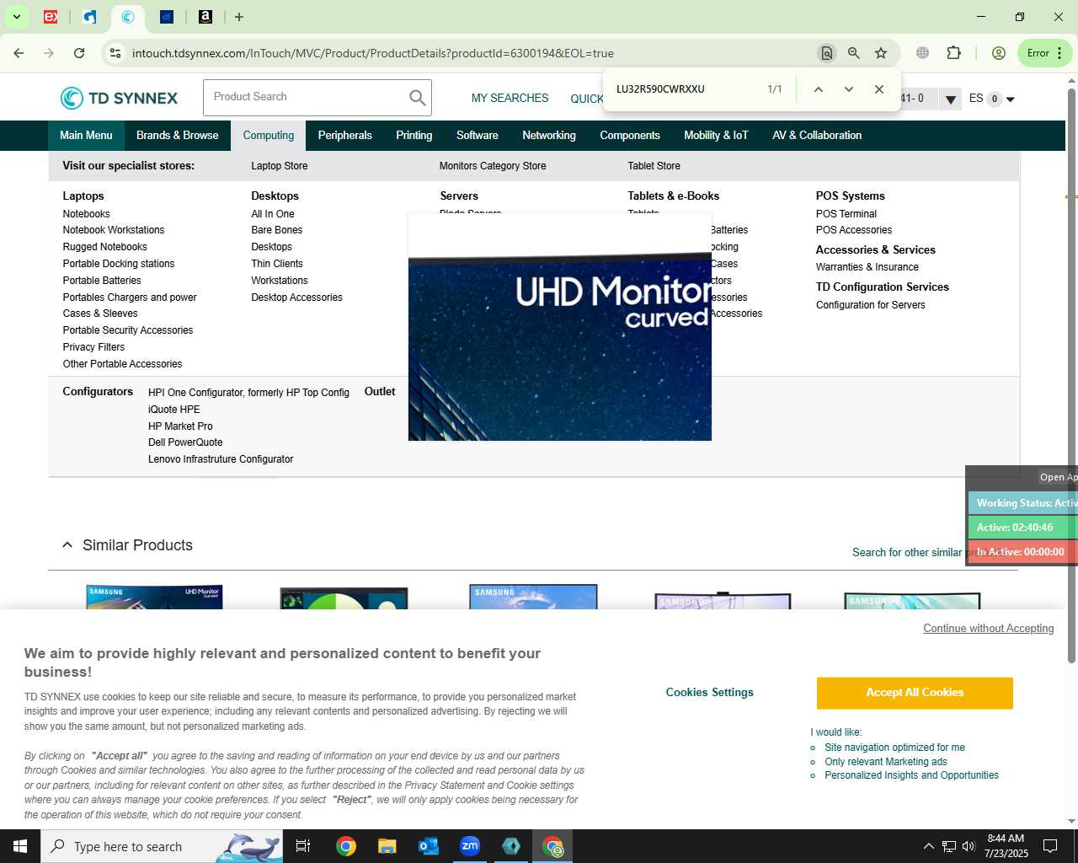
Task: Open MY SEARCHES link
Action: point(510,99)
